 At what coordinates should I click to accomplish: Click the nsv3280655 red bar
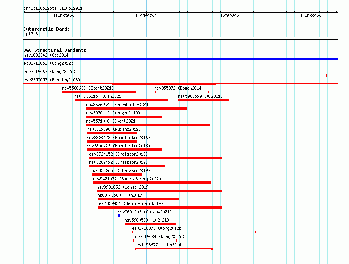pos(117,174)
